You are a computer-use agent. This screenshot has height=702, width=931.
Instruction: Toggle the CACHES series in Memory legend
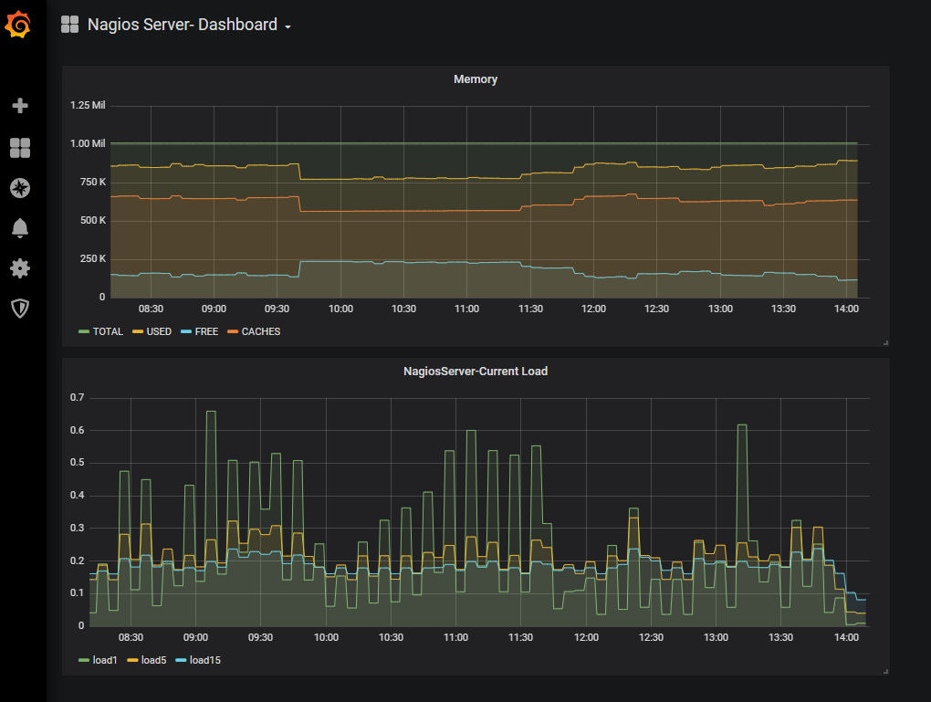coord(260,332)
